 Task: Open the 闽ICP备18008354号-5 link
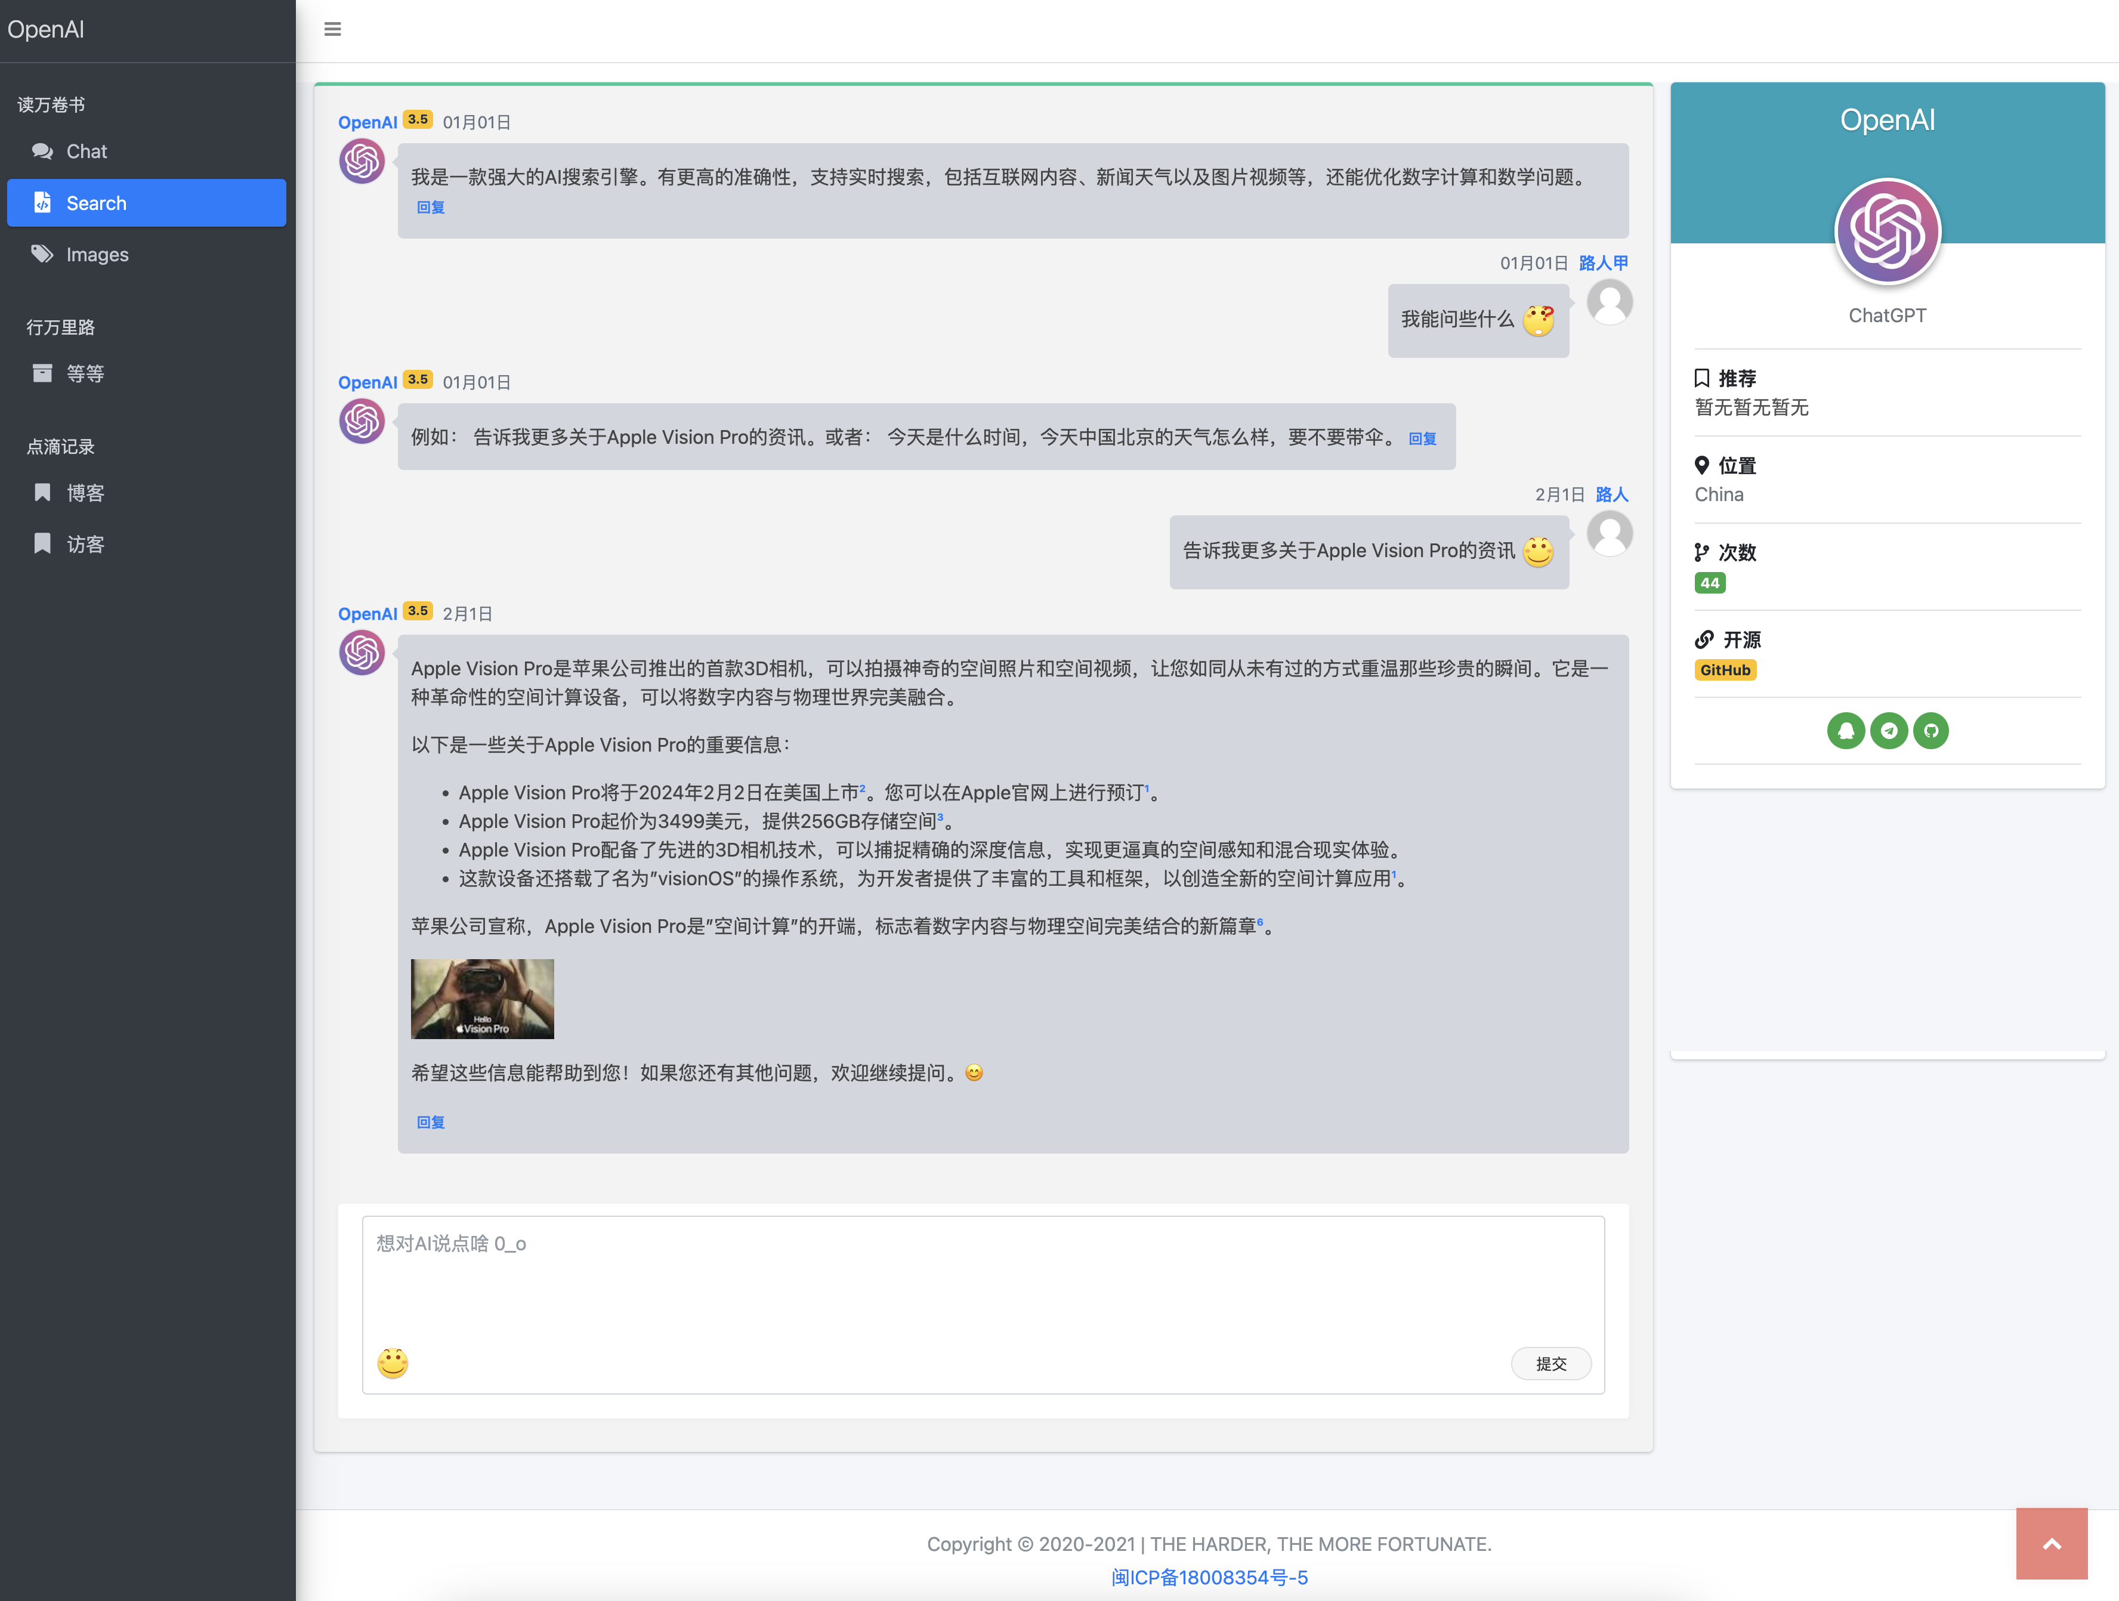coord(1209,1577)
